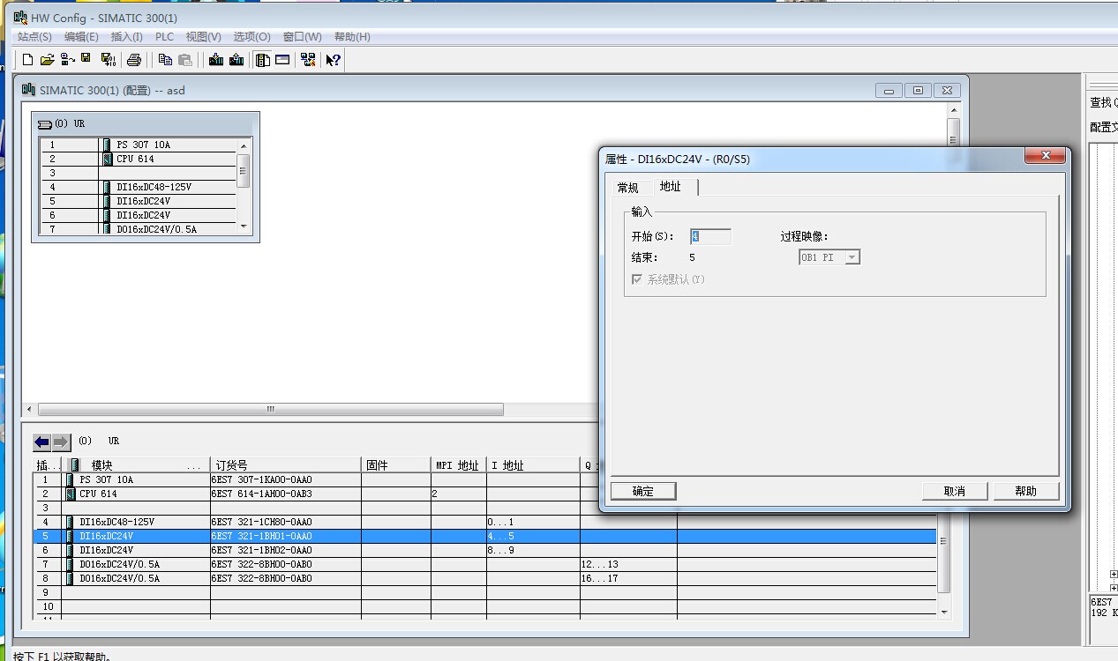
Task: Click empty slot 3 row in rack
Action: click(138, 173)
